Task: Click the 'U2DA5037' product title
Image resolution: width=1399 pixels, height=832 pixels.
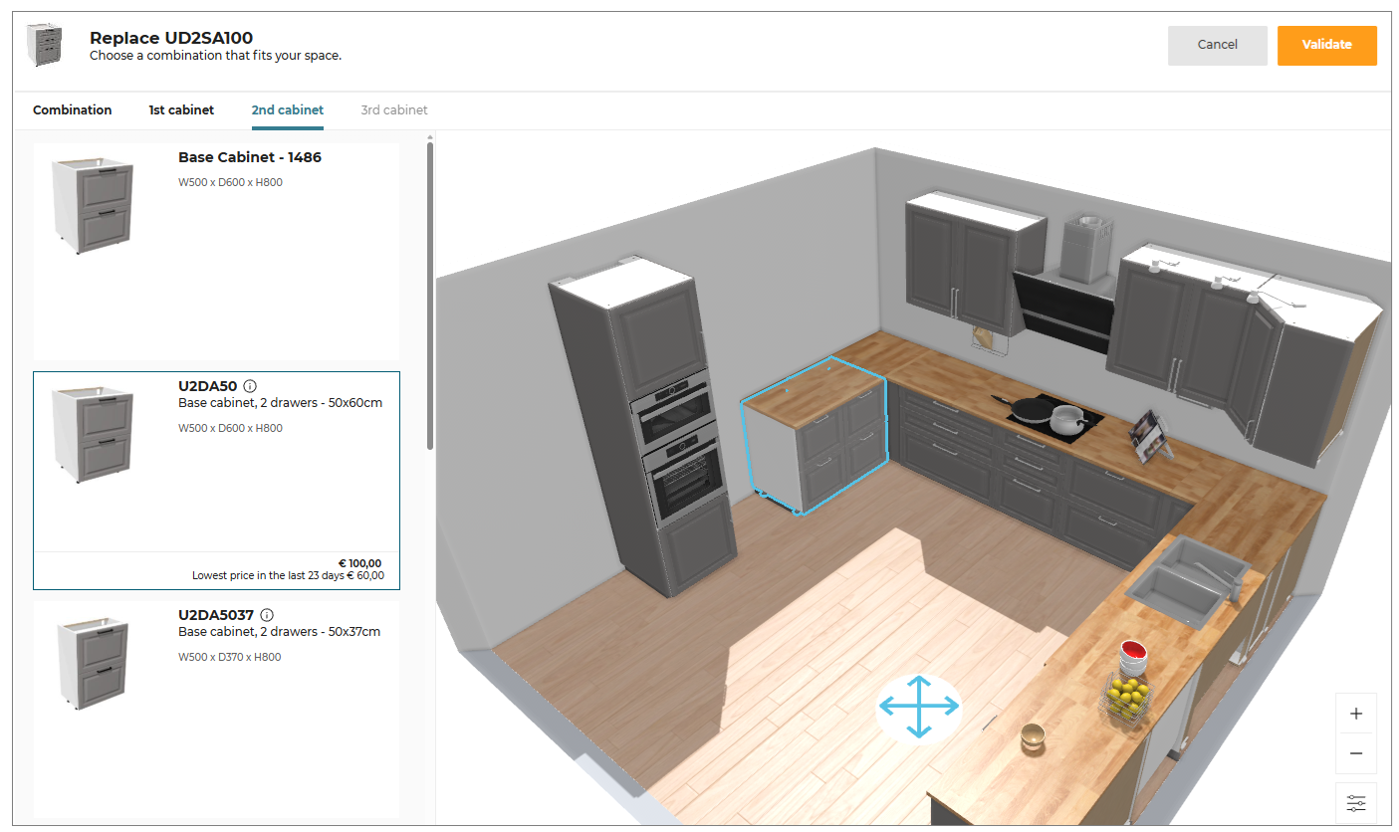Action: point(216,615)
